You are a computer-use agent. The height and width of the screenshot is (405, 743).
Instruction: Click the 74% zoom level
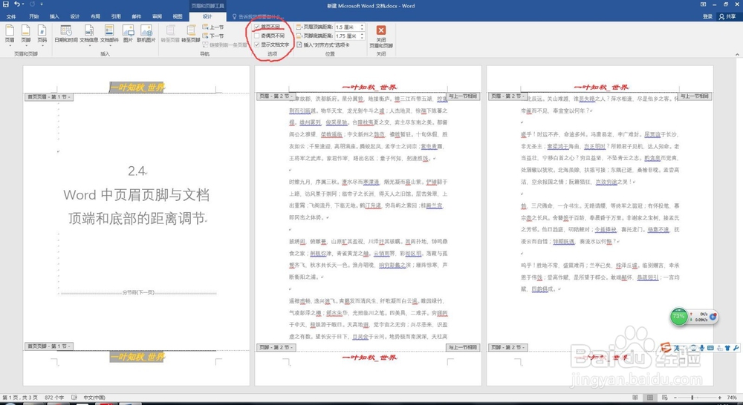pyautogui.click(x=732, y=398)
